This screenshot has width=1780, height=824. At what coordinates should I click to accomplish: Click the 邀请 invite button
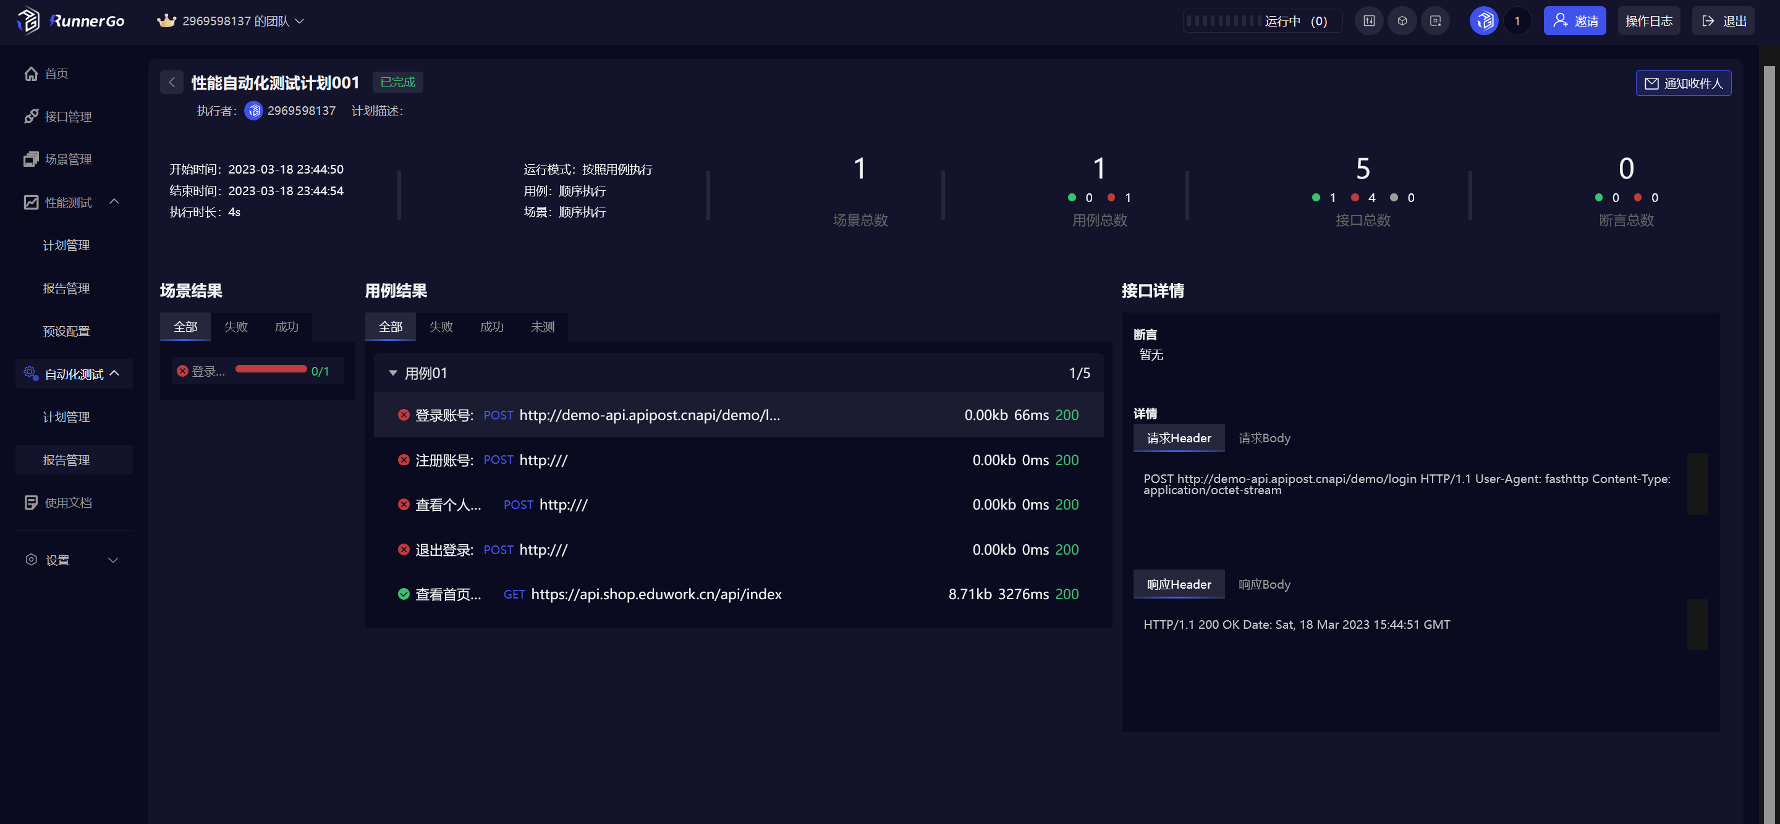pyautogui.click(x=1574, y=21)
